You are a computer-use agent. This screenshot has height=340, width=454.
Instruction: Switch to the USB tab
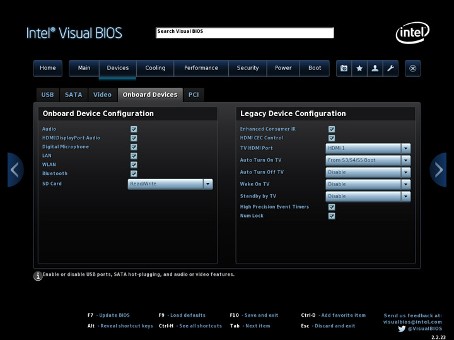tap(47, 95)
